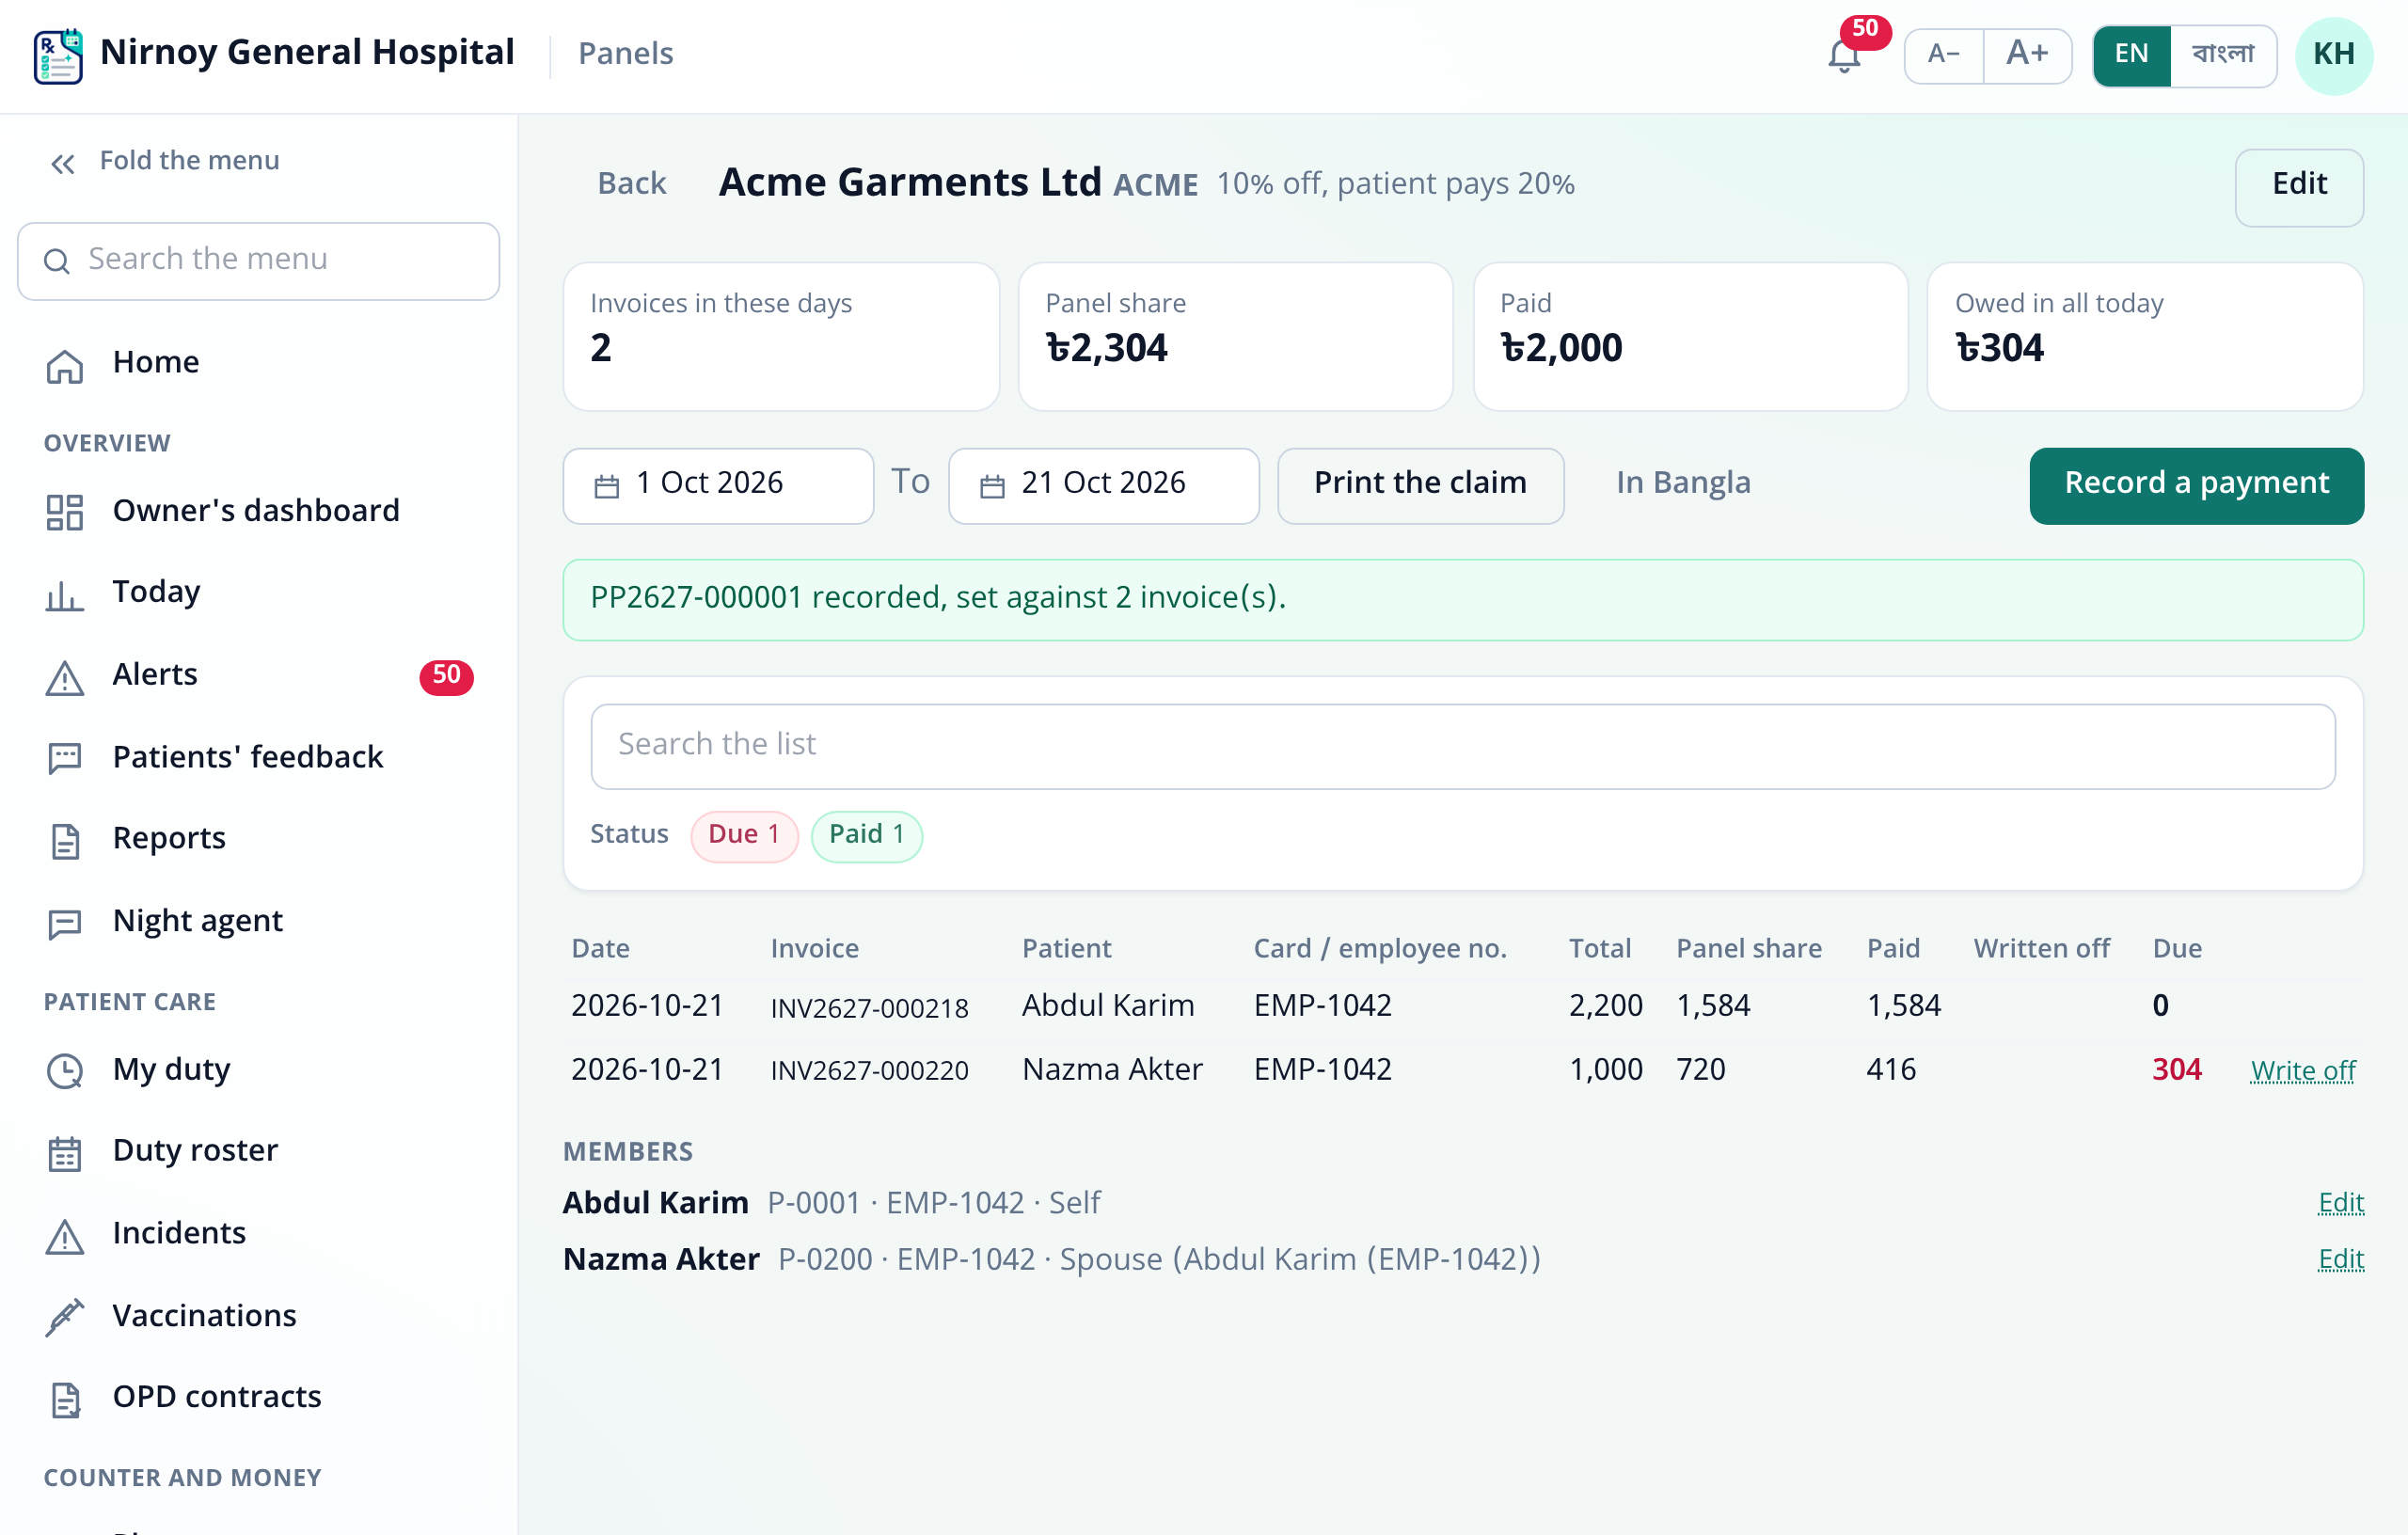Click the My duty clock icon
This screenshot has width=2408, height=1535.
(x=65, y=1070)
